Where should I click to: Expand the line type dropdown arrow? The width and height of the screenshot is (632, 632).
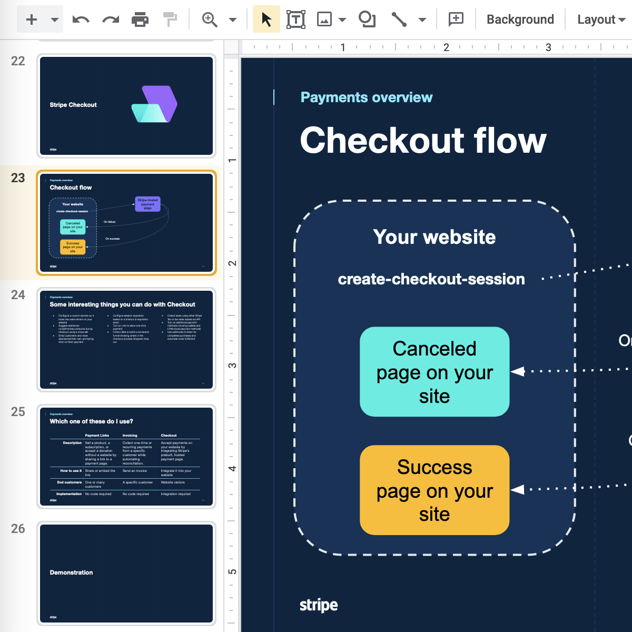click(x=422, y=20)
